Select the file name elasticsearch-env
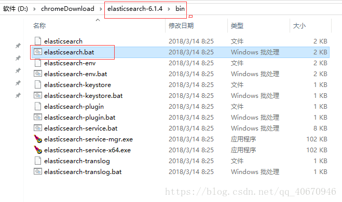Viewport: 342px width, 202px height. pos(70,63)
